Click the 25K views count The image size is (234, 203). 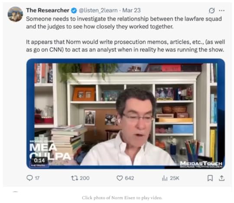tap(175, 178)
